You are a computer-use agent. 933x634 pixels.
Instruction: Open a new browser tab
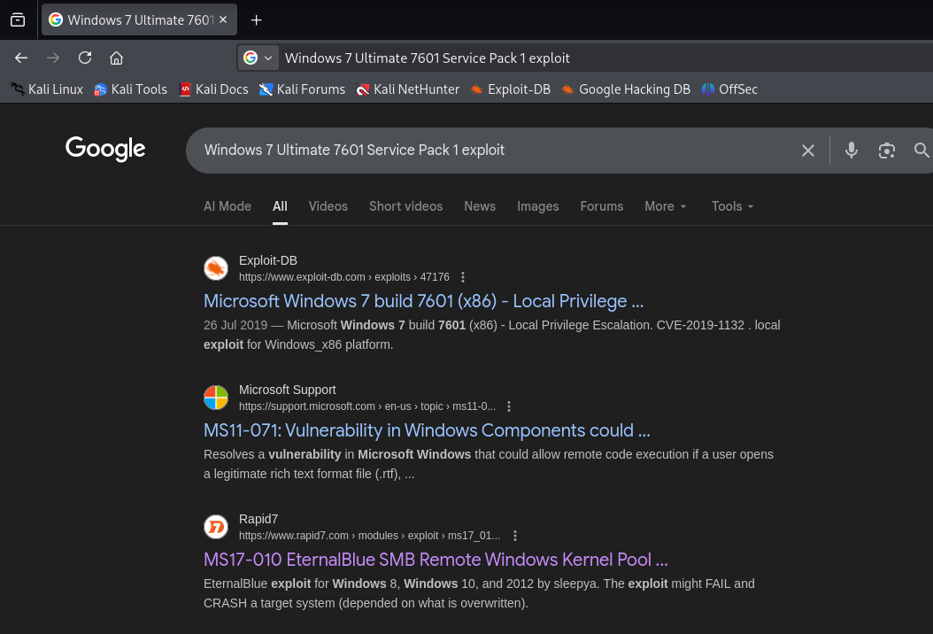[x=257, y=20]
